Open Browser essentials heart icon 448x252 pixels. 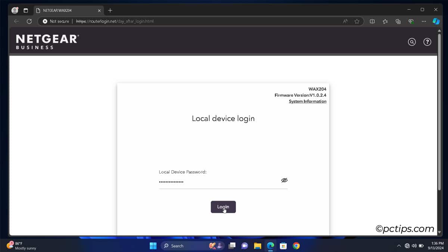tap(411, 21)
